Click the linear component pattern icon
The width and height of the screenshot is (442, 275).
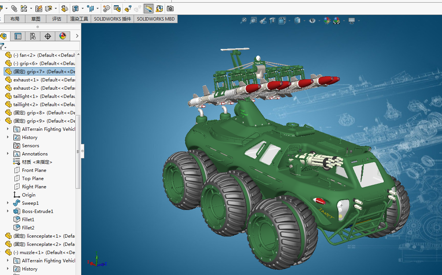tap(24, 9)
